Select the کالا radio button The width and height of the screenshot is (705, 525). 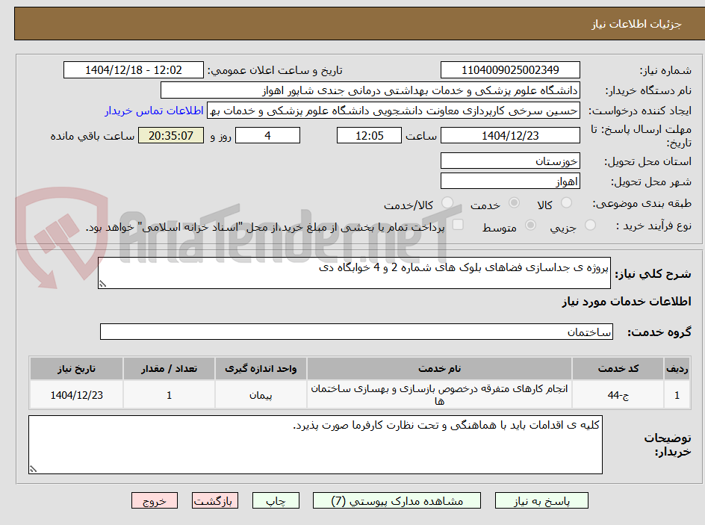tap(567, 202)
